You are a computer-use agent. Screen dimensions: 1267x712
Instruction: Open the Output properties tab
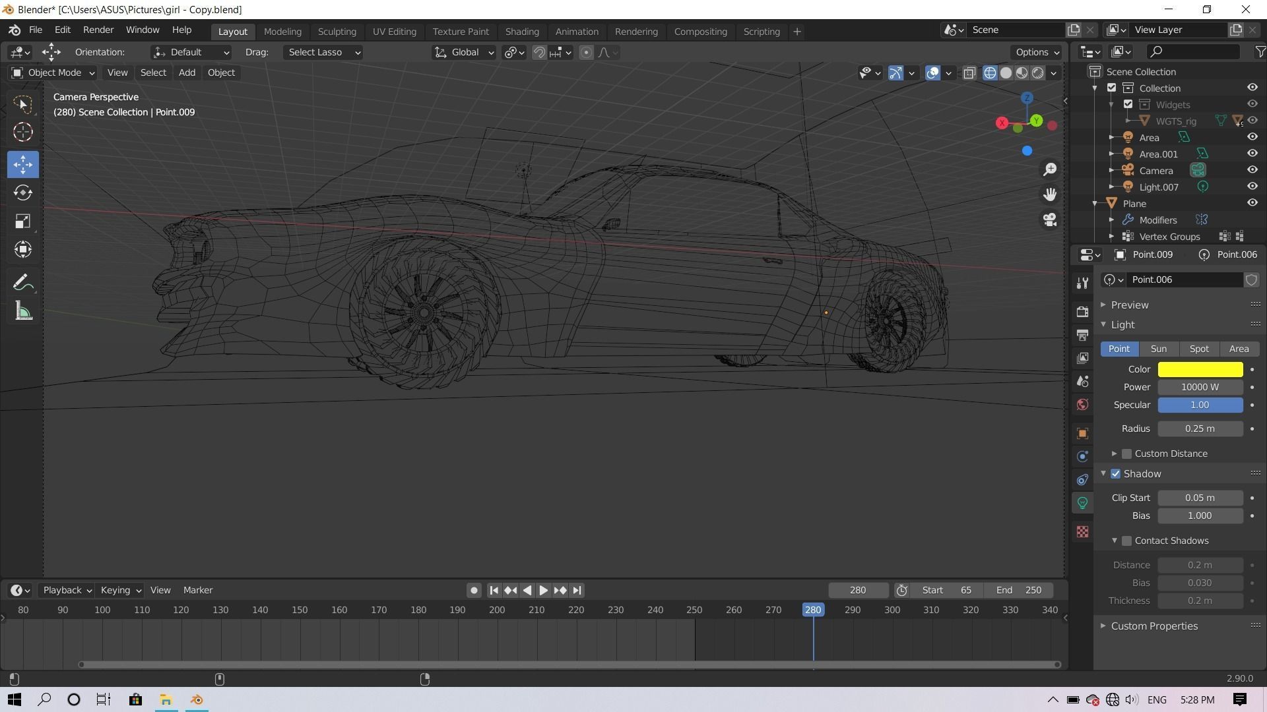pos(1082,335)
